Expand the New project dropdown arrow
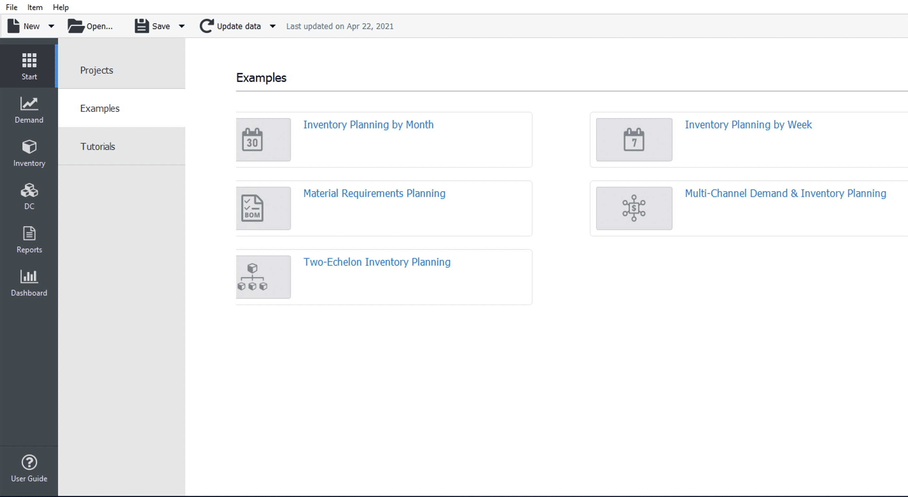The image size is (908, 497). (x=52, y=26)
